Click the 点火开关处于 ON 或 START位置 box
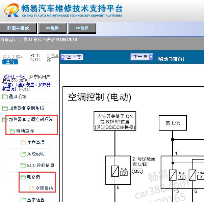 115,121
